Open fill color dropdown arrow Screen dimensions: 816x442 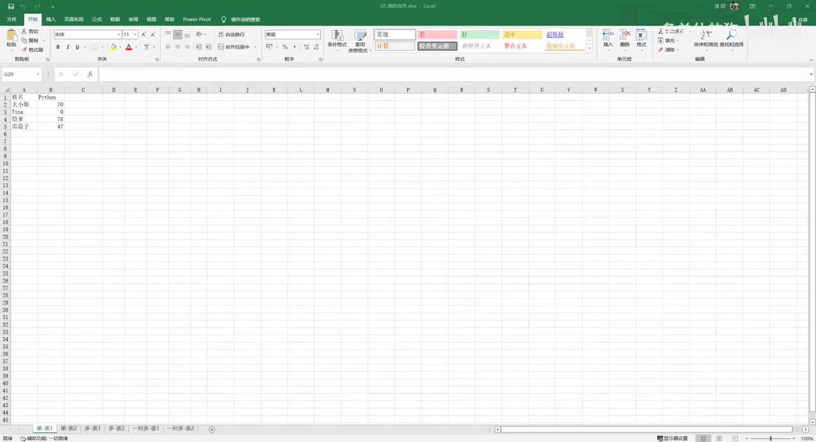tap(120, 47)
